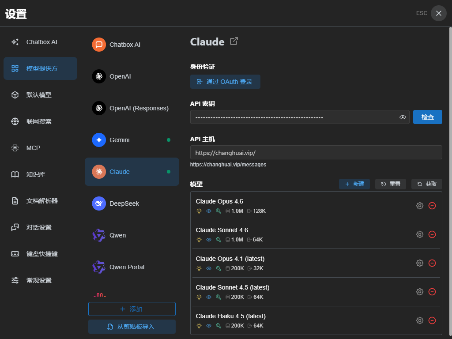The height and width of the screenshot is (339, 452).
Task: Open Chatbox AI settings in left sidebar
Action: [x=40, y=42]
